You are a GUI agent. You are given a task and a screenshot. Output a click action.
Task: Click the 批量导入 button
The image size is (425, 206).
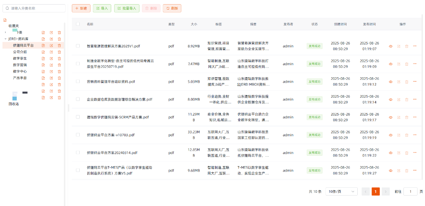[127, 8]
